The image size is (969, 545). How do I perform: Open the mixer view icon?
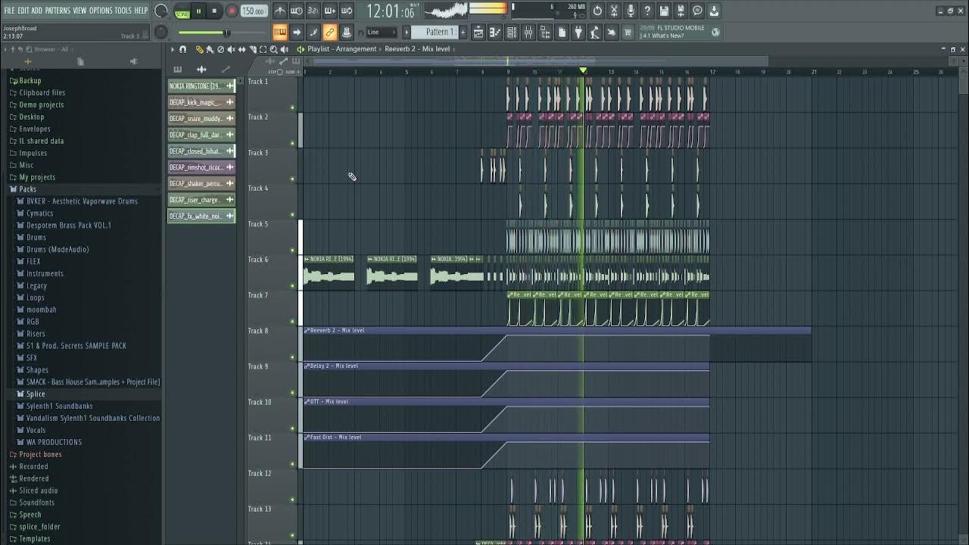(528, 32)
